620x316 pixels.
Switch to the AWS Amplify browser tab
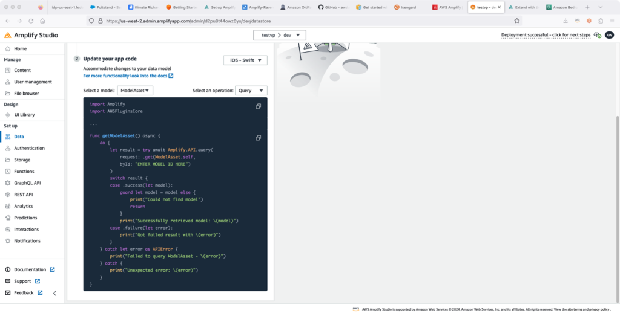click(x=447, y=7)
